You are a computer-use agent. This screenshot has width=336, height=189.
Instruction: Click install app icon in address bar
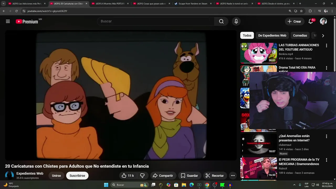(x=296, y=11)
